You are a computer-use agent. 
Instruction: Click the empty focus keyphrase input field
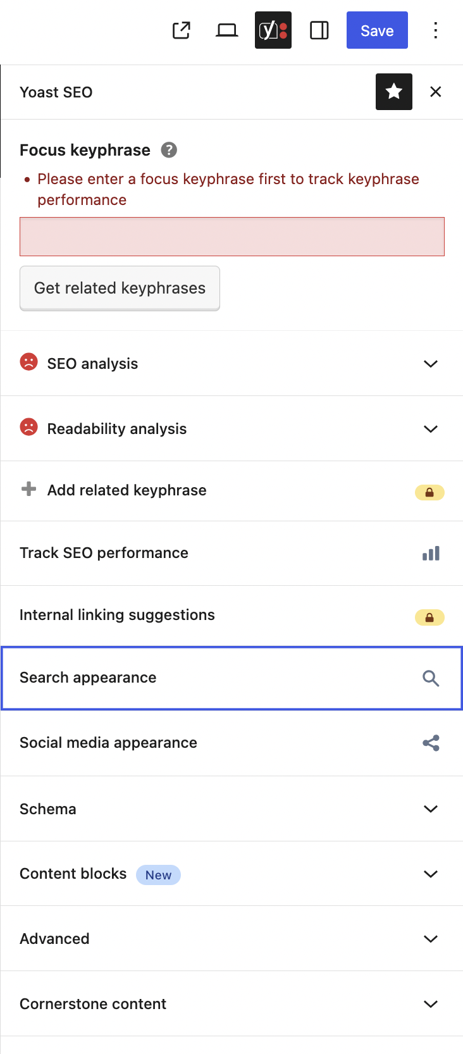[231, 235]
